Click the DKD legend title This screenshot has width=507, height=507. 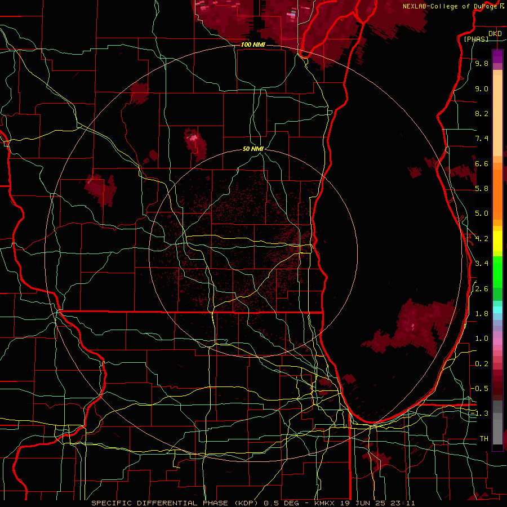tap(495, 34)
